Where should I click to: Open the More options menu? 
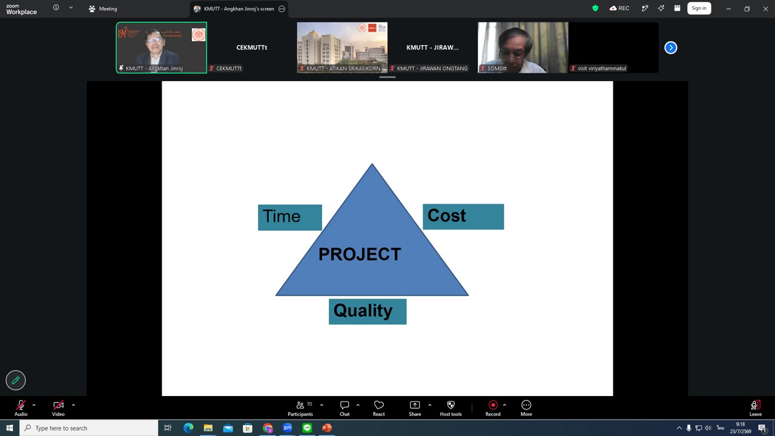coord(526,408)
